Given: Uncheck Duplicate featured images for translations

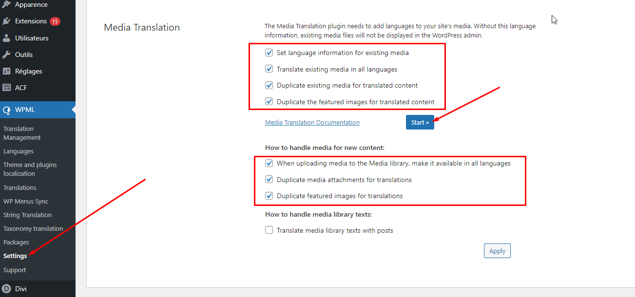Looking at the screenshot, I should pos(269,196).
